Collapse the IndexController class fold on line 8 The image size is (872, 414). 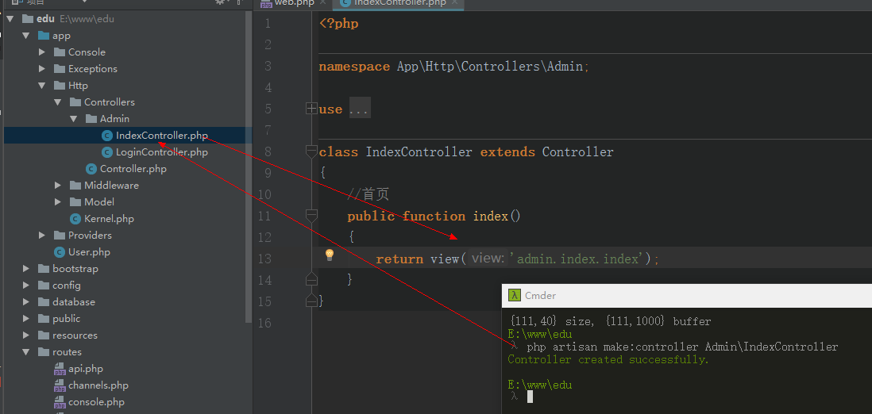[311, 151]
